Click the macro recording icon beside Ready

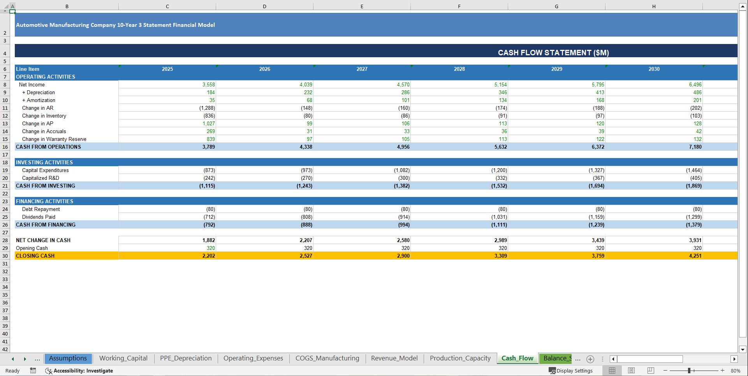[33, 371]
